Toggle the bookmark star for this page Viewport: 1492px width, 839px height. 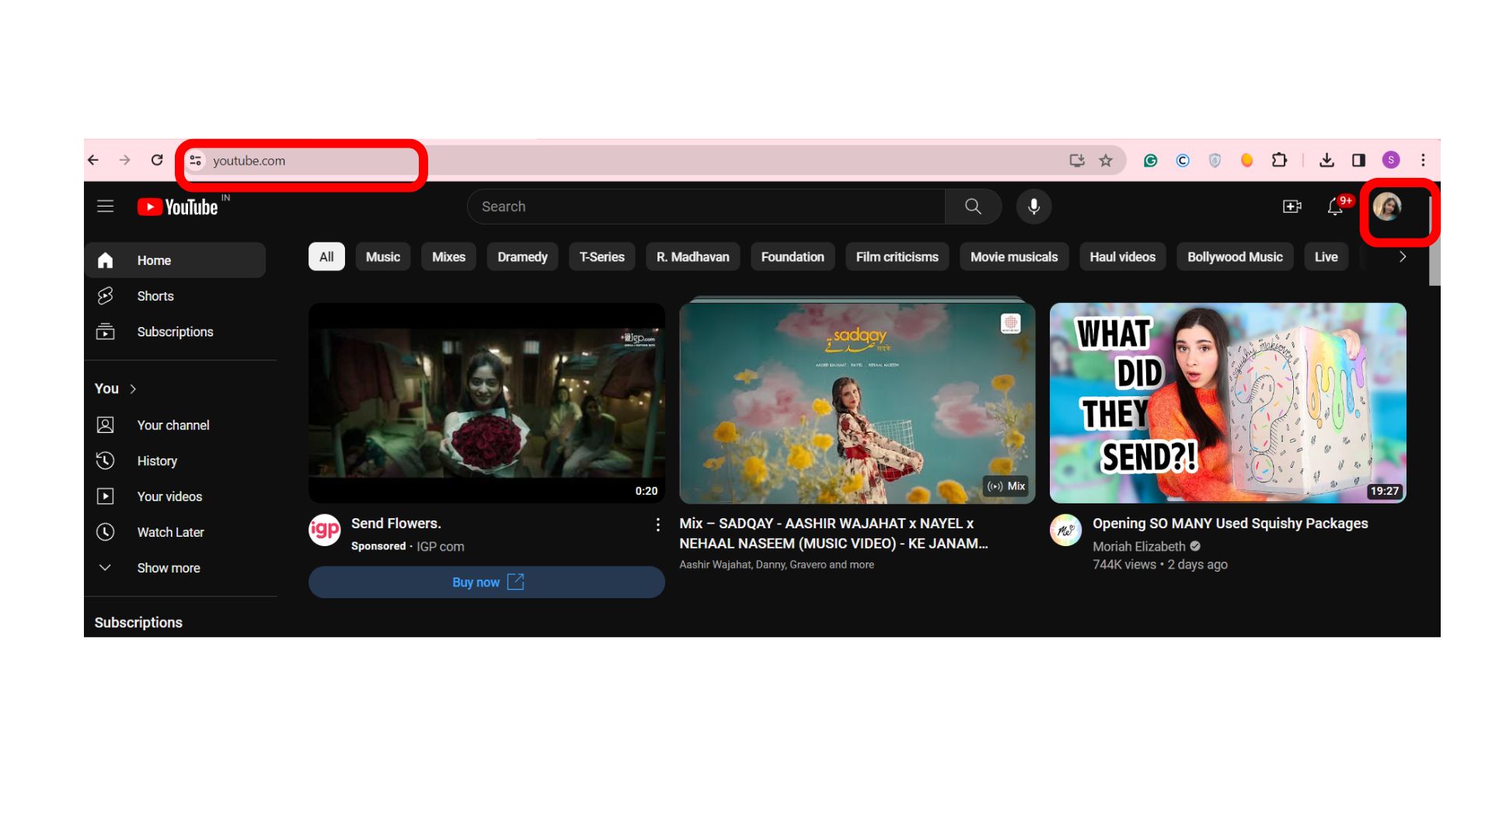pyautogui.click(x=1105, y=160)
